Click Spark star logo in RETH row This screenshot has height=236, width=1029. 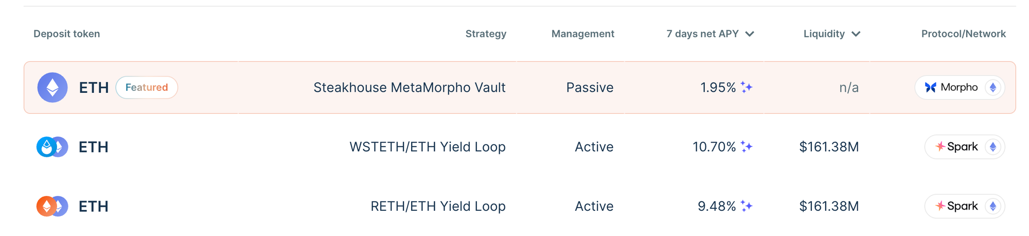tap(941, 206)
